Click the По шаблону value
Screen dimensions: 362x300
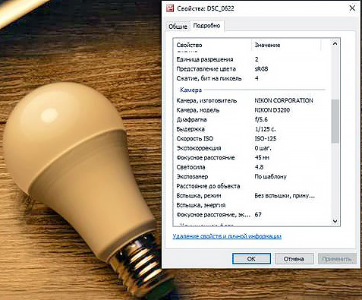270,176
